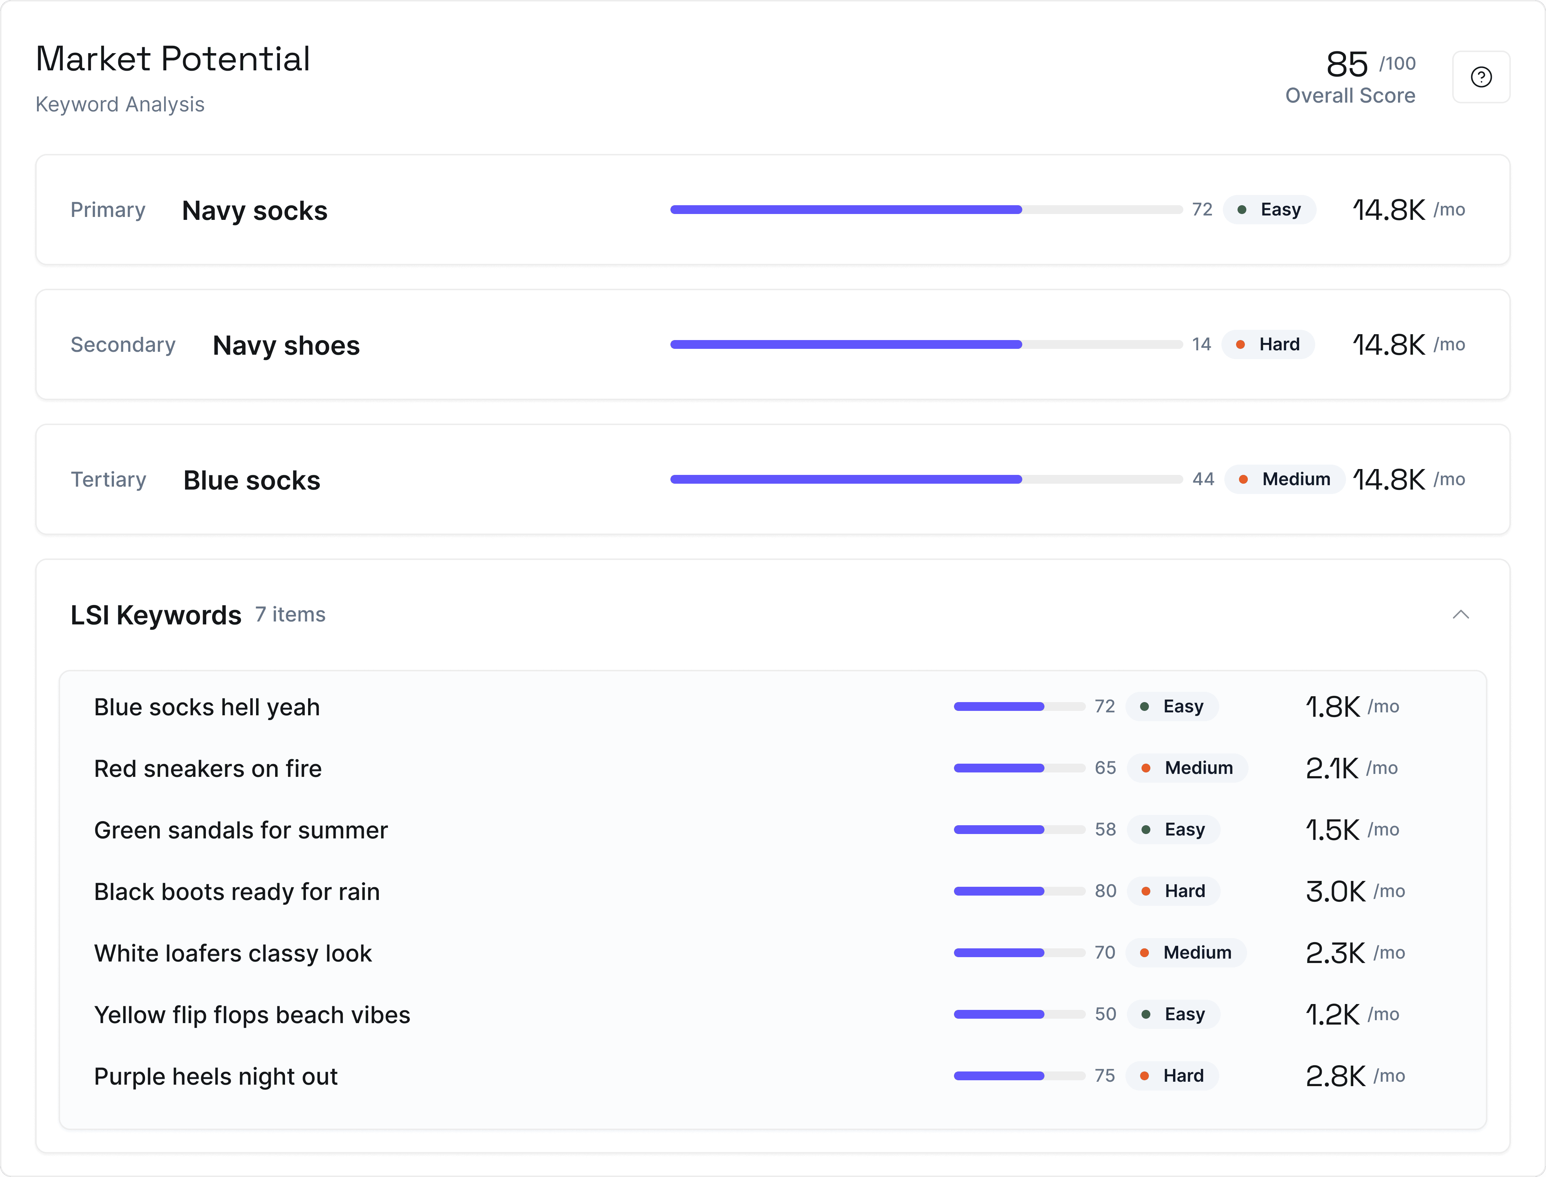Click the LSI Keywords heading
This screenshot has width=1546, height=1177.
pyautogui.click(x=155, y=615)
